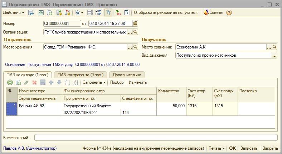Click the magnifier icon next to Организация field

click(x=135, y=32)
